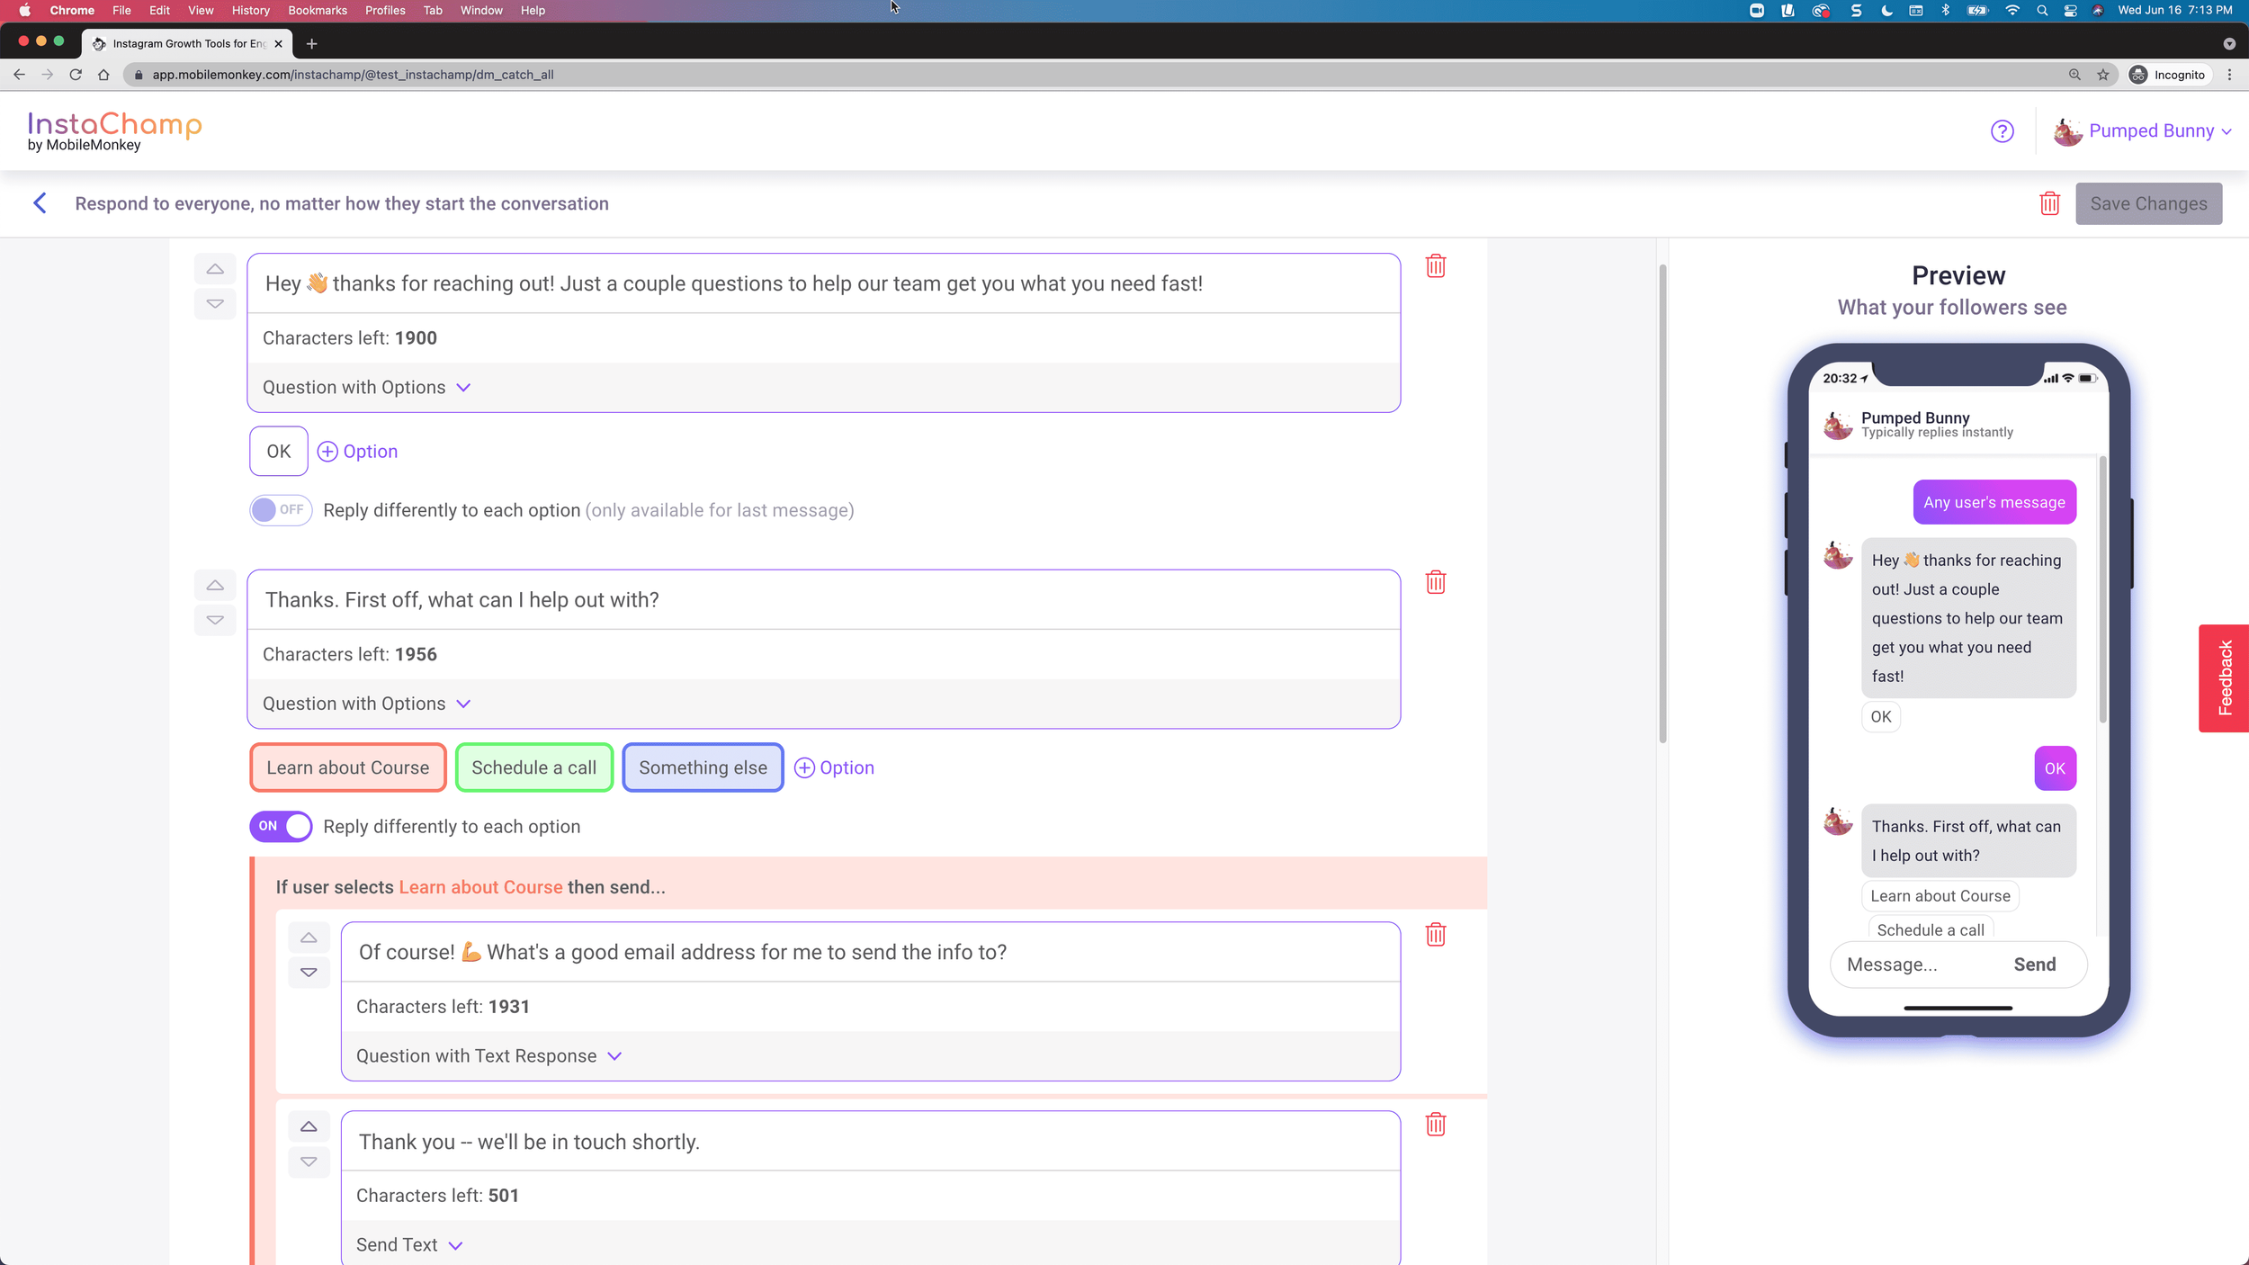Delete the 'Thanks. First off' message block
The image size is (2249, 1265).
pos(1435,583)
